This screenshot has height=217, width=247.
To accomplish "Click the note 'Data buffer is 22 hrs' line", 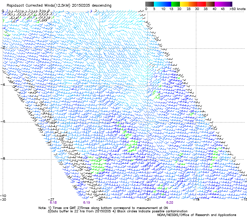I will click(117, 211).
